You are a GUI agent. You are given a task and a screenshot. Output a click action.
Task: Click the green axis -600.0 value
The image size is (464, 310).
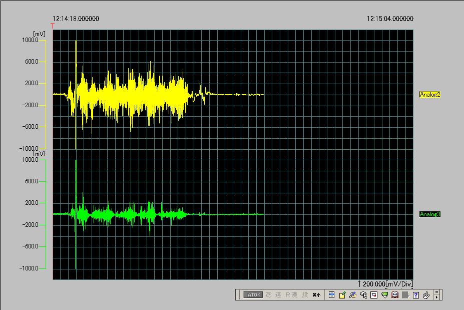(30, 246)
